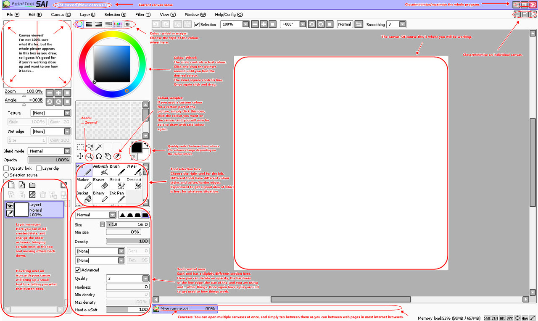
Task: Open the File menu
Action: 13,14
